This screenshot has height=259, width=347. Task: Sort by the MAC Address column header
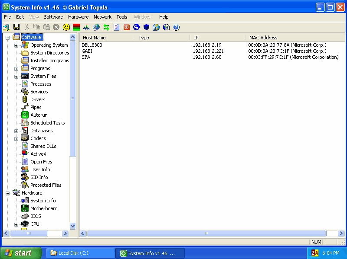263,38
